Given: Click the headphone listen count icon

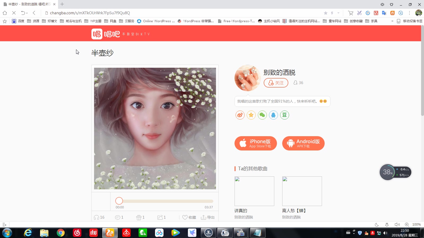Looking at the screenshot, I should [96, 217].
